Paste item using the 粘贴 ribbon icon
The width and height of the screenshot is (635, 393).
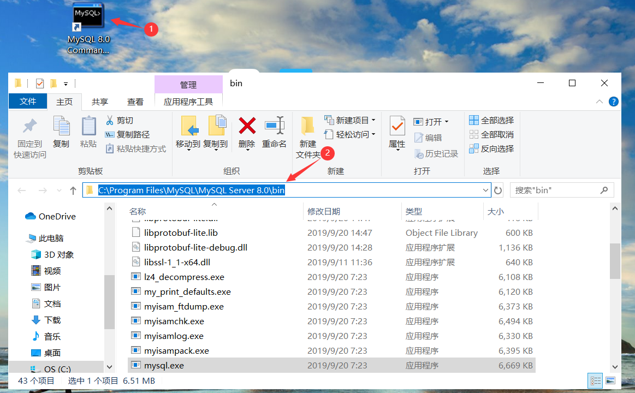88,131
